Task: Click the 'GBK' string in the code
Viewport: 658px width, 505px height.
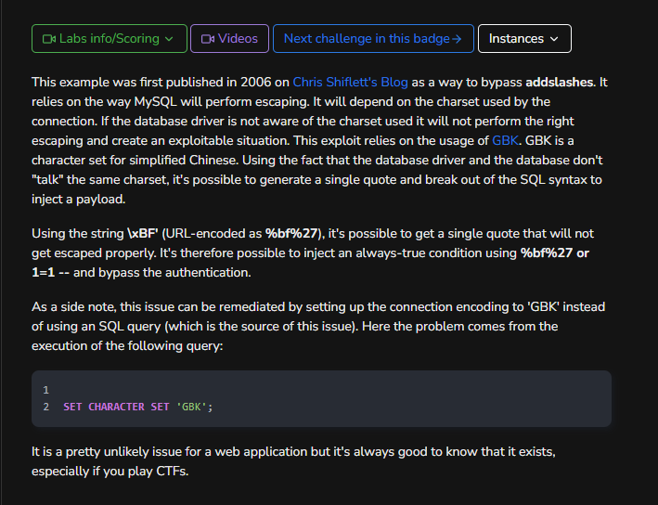Action: (x=194, y=407)
